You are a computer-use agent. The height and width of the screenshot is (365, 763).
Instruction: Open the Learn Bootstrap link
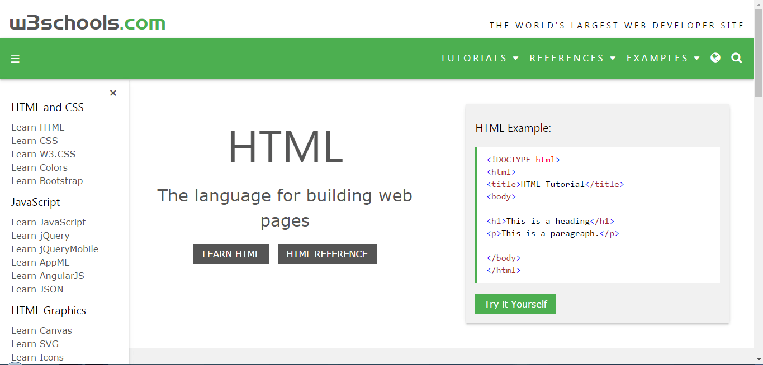click(47, 181)
